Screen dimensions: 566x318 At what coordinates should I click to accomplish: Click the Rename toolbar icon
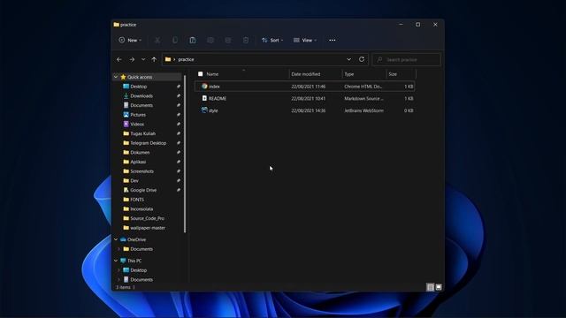210,40
